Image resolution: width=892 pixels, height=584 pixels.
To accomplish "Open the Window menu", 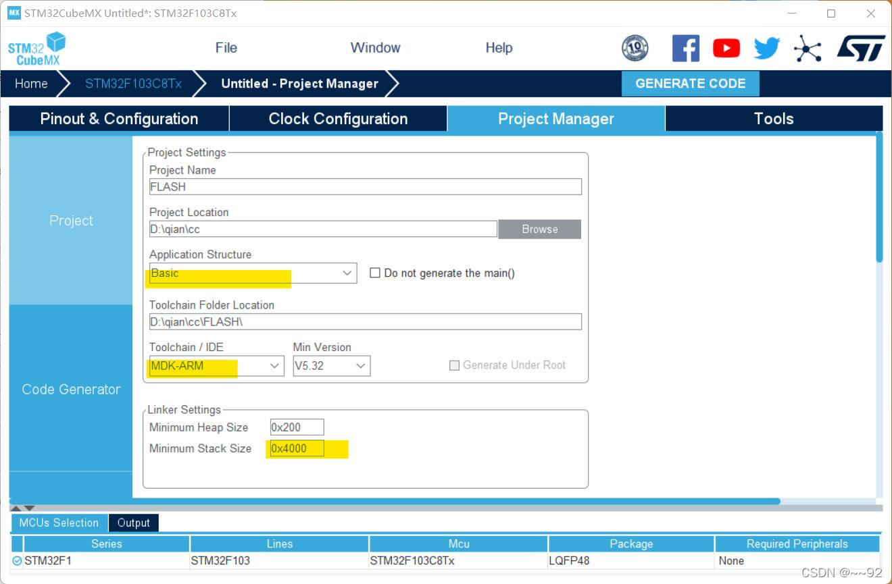I will (x=375, y=48).
